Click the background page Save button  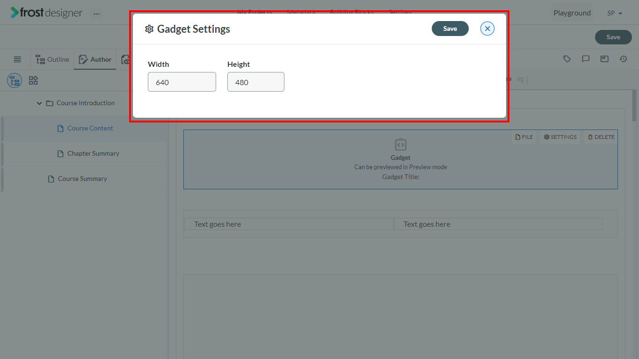pyautogui.click(x=613, y=37)
